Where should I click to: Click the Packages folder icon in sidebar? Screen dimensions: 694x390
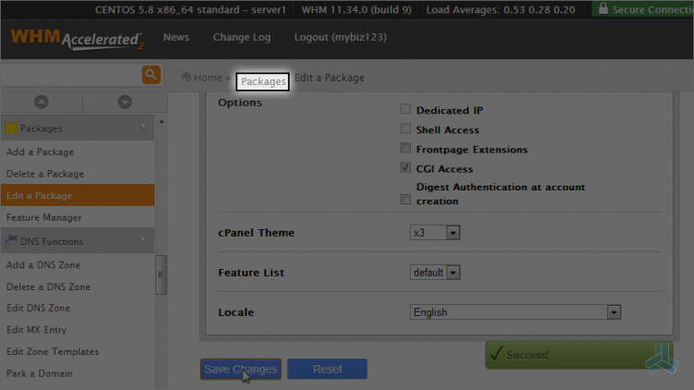coord(11,128)
